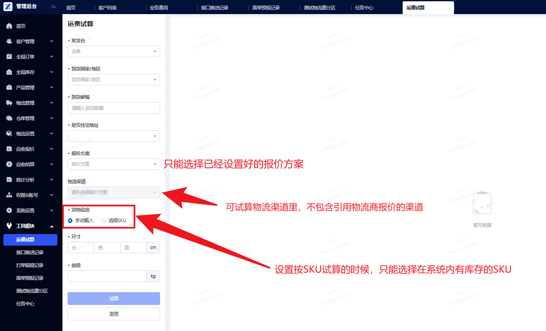Click the 应收结算 coin icon
This screenshot has height=331, width=546.
coord(9,164)
